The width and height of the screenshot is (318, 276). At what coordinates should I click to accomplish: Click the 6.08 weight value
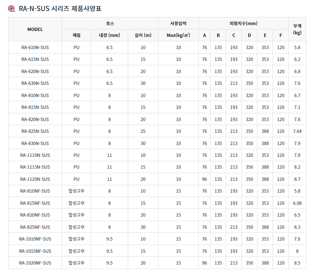tap(297, 203)
